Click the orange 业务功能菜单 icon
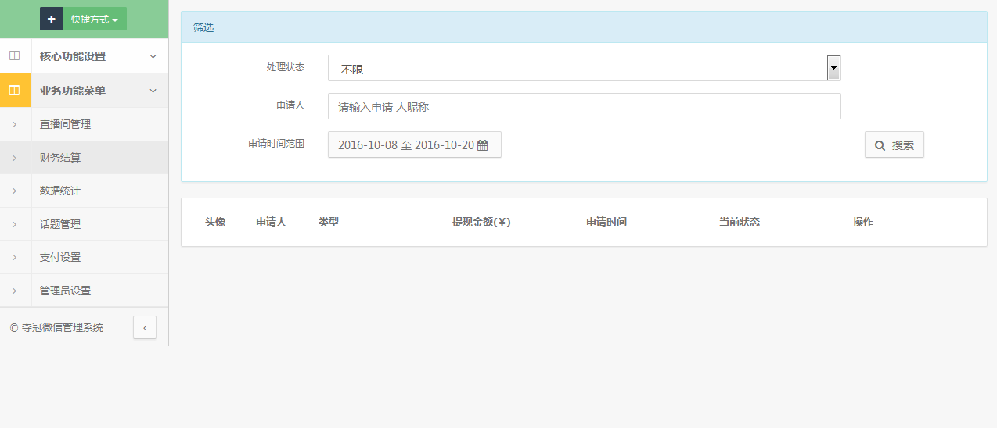 click(x=14, y=91)
